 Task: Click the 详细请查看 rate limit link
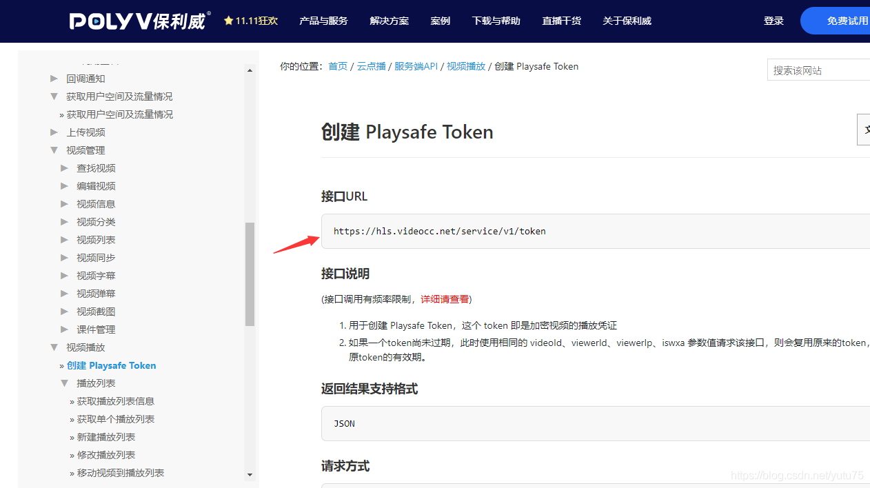pos(445,298)
